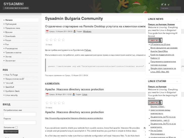Open the SYSADMIN! site title
Viewport: 184px width, 138px height.
click(x=14, y=4)
